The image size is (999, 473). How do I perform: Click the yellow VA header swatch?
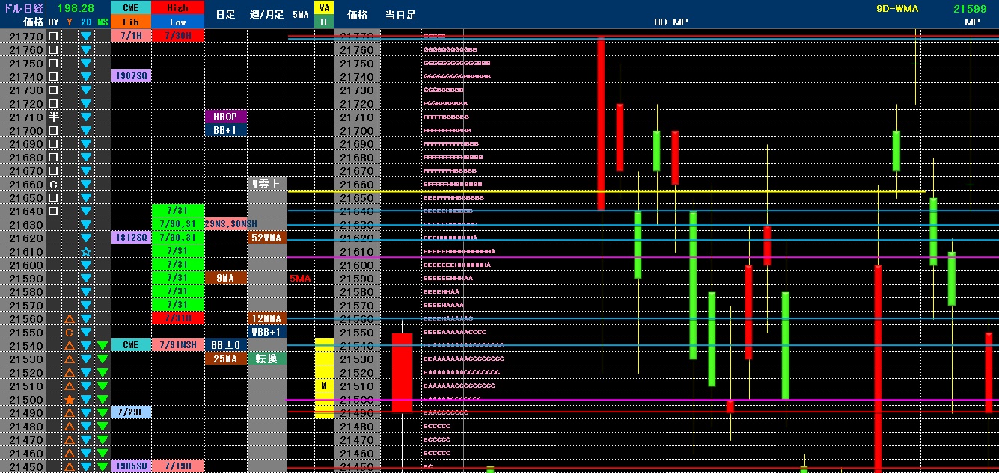(x=323, y=8)
